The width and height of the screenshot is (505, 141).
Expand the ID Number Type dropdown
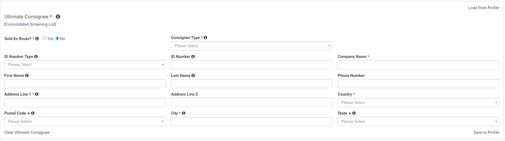click(x=85, y=65)
